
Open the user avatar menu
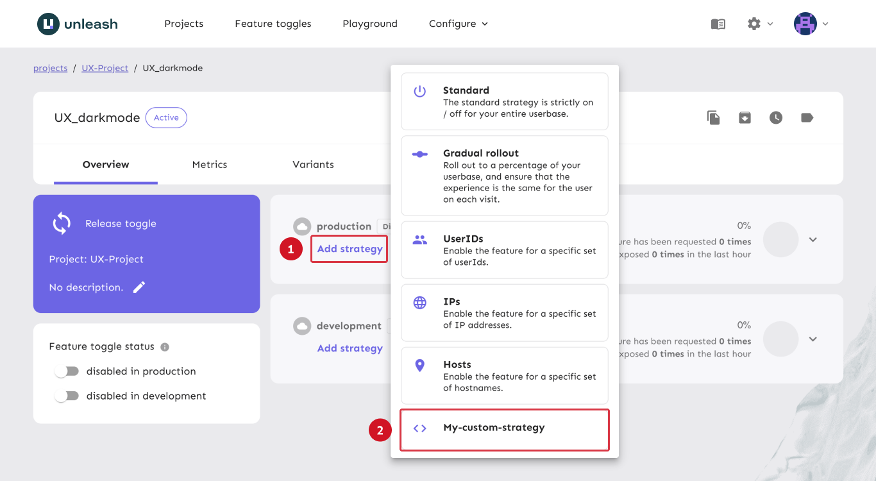[811, 24]
